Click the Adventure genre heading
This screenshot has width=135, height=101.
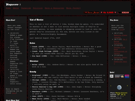tap(34, 61)
